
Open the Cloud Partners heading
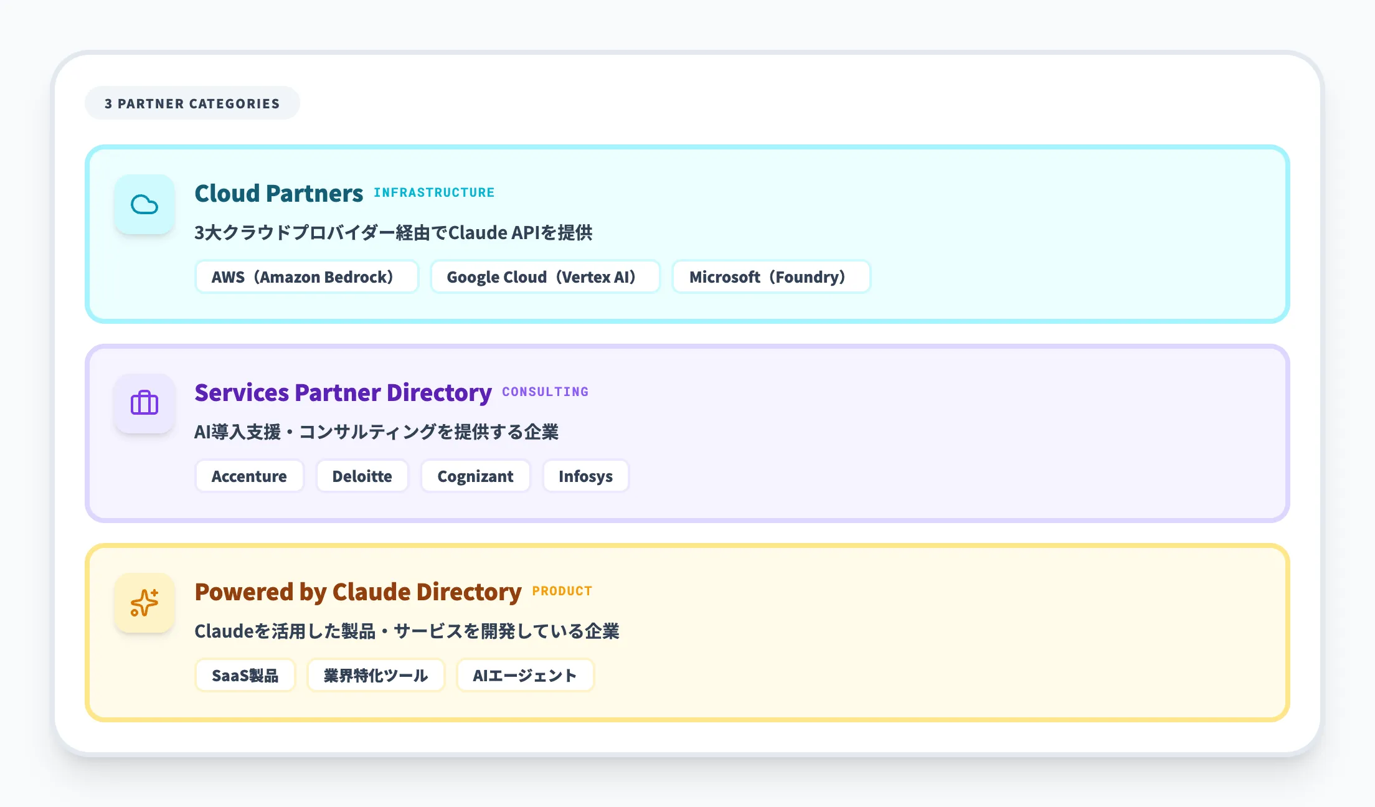[278, 194]
